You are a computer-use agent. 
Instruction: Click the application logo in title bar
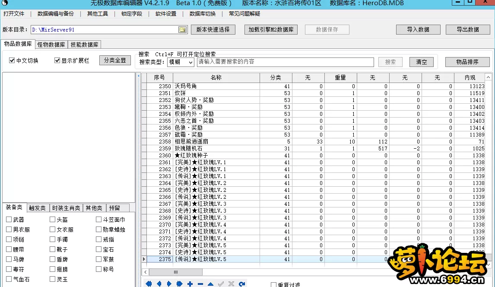tap(4, 3)
